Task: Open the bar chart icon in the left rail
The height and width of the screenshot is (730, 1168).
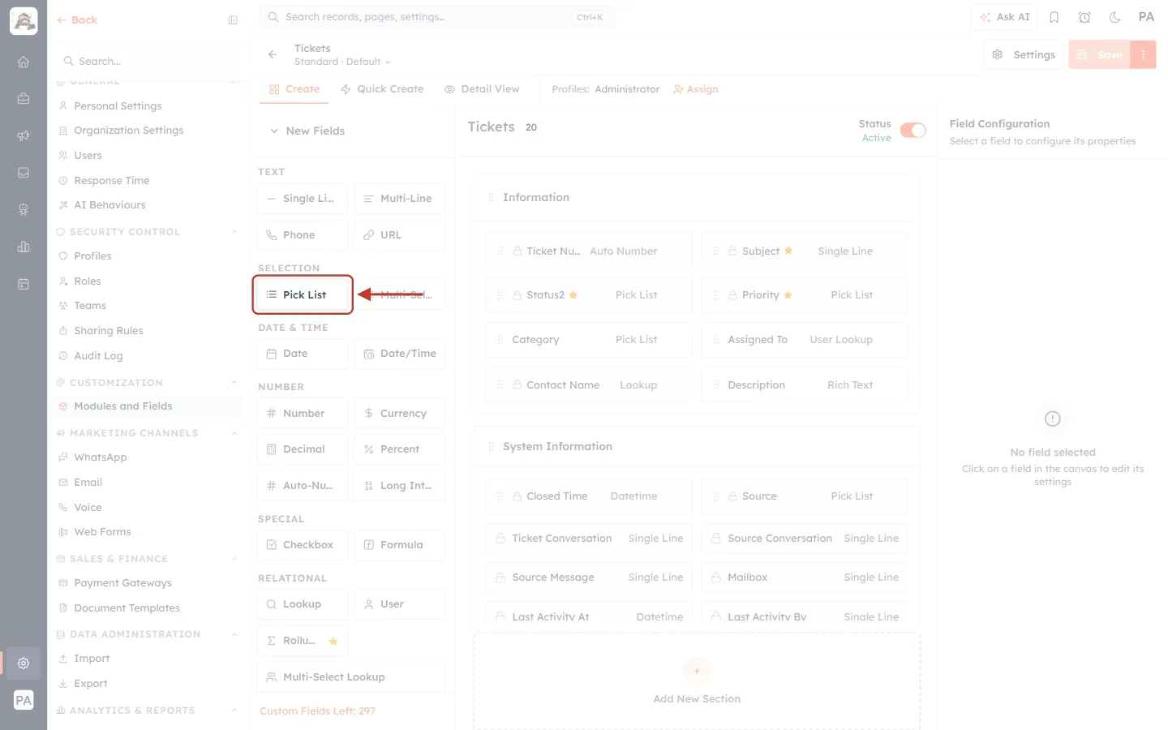Action: coord(24,247)
